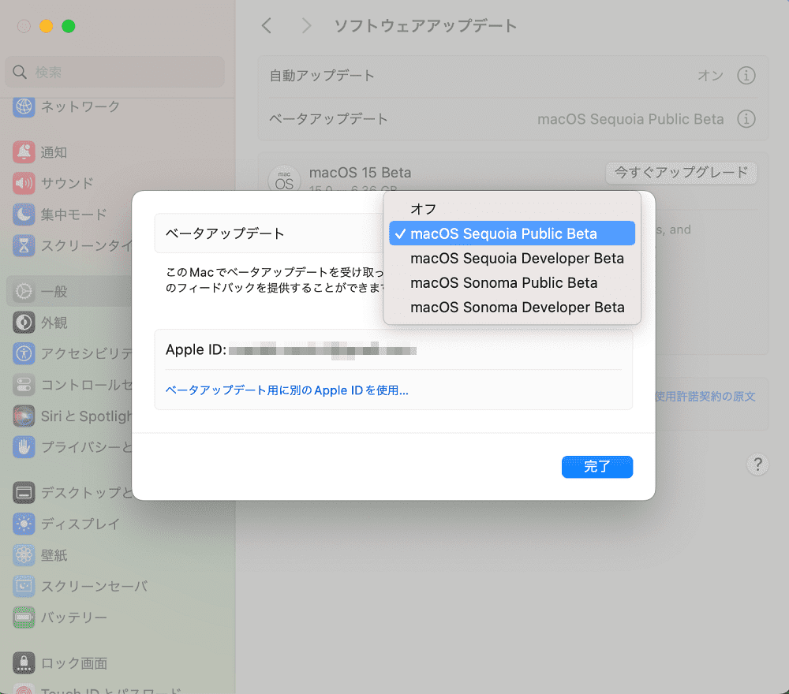Screen dimensions: 789x694
Task: Open ベータアップデート用に別の Apple ID を使用 link
Action: 287,390
